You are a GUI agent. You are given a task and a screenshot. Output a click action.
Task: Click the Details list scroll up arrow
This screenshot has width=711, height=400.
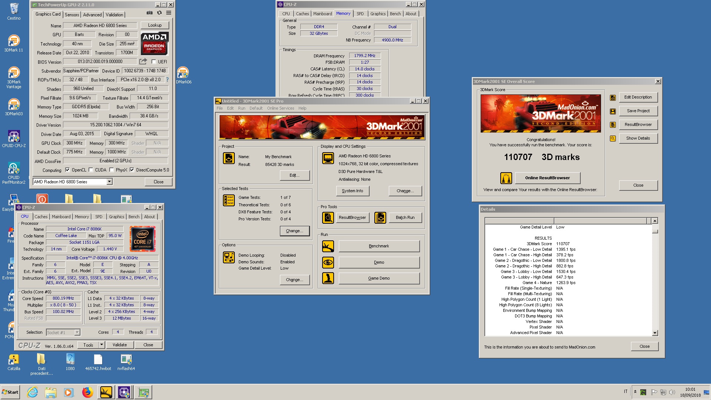655,221
